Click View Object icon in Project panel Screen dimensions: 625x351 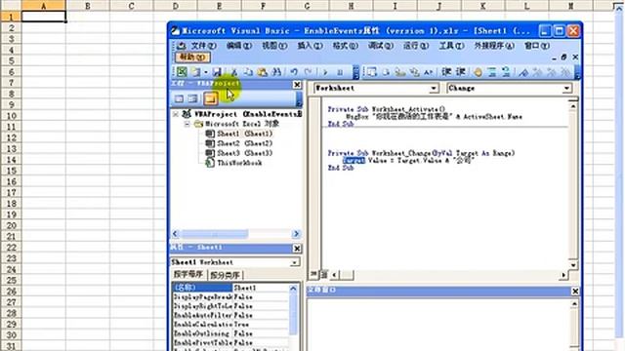[x=193, y=98]
